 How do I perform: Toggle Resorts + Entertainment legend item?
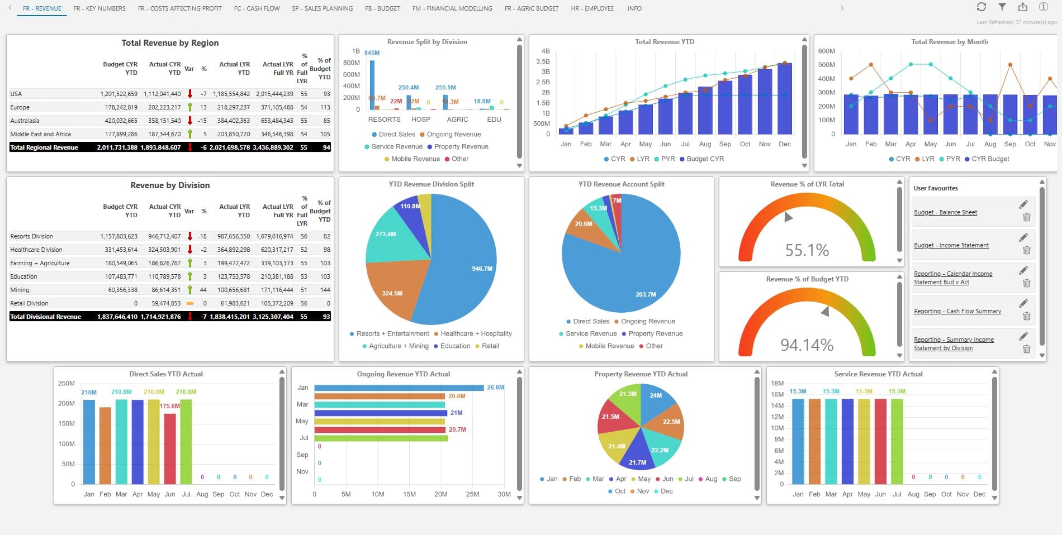tap(389, 333)
